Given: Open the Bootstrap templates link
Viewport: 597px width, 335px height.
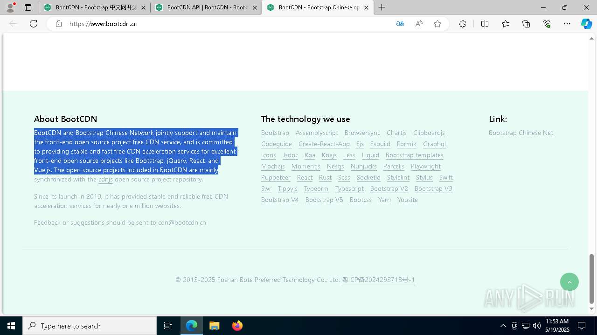Looking at the screenshot, I should 415,155.
